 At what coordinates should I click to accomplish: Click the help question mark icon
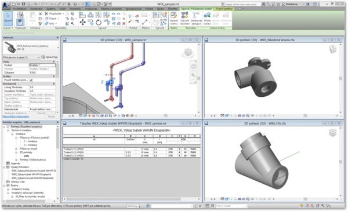315,4
